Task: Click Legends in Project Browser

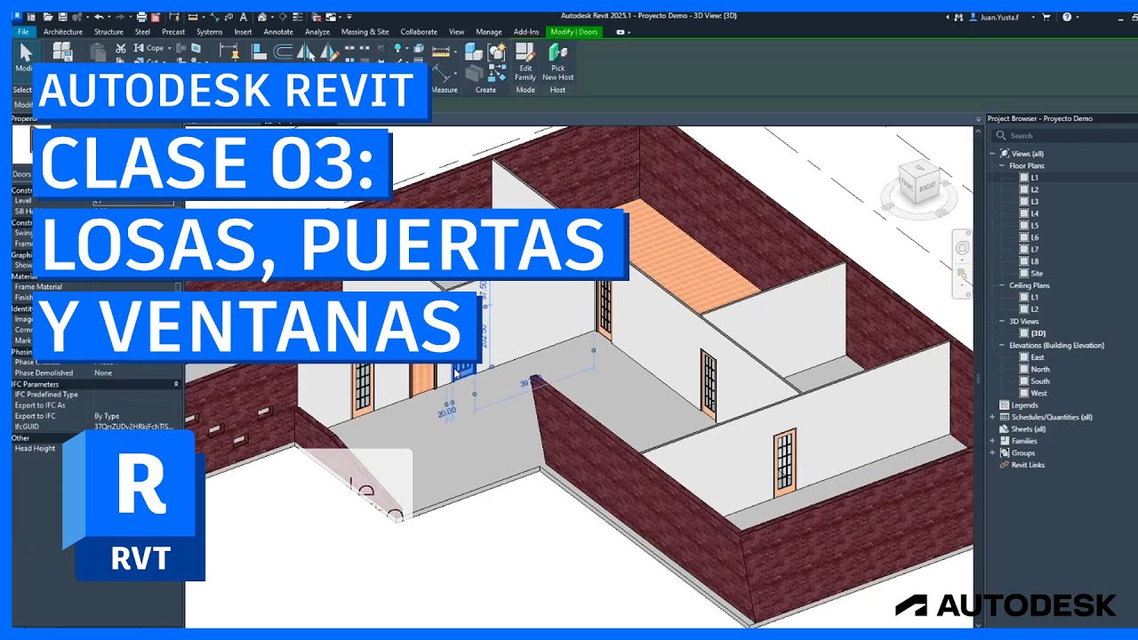Action: [1024, 405]
